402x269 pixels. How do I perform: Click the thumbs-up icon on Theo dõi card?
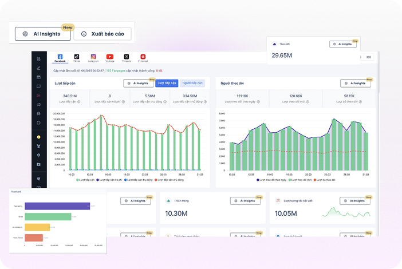pos(274,44)
